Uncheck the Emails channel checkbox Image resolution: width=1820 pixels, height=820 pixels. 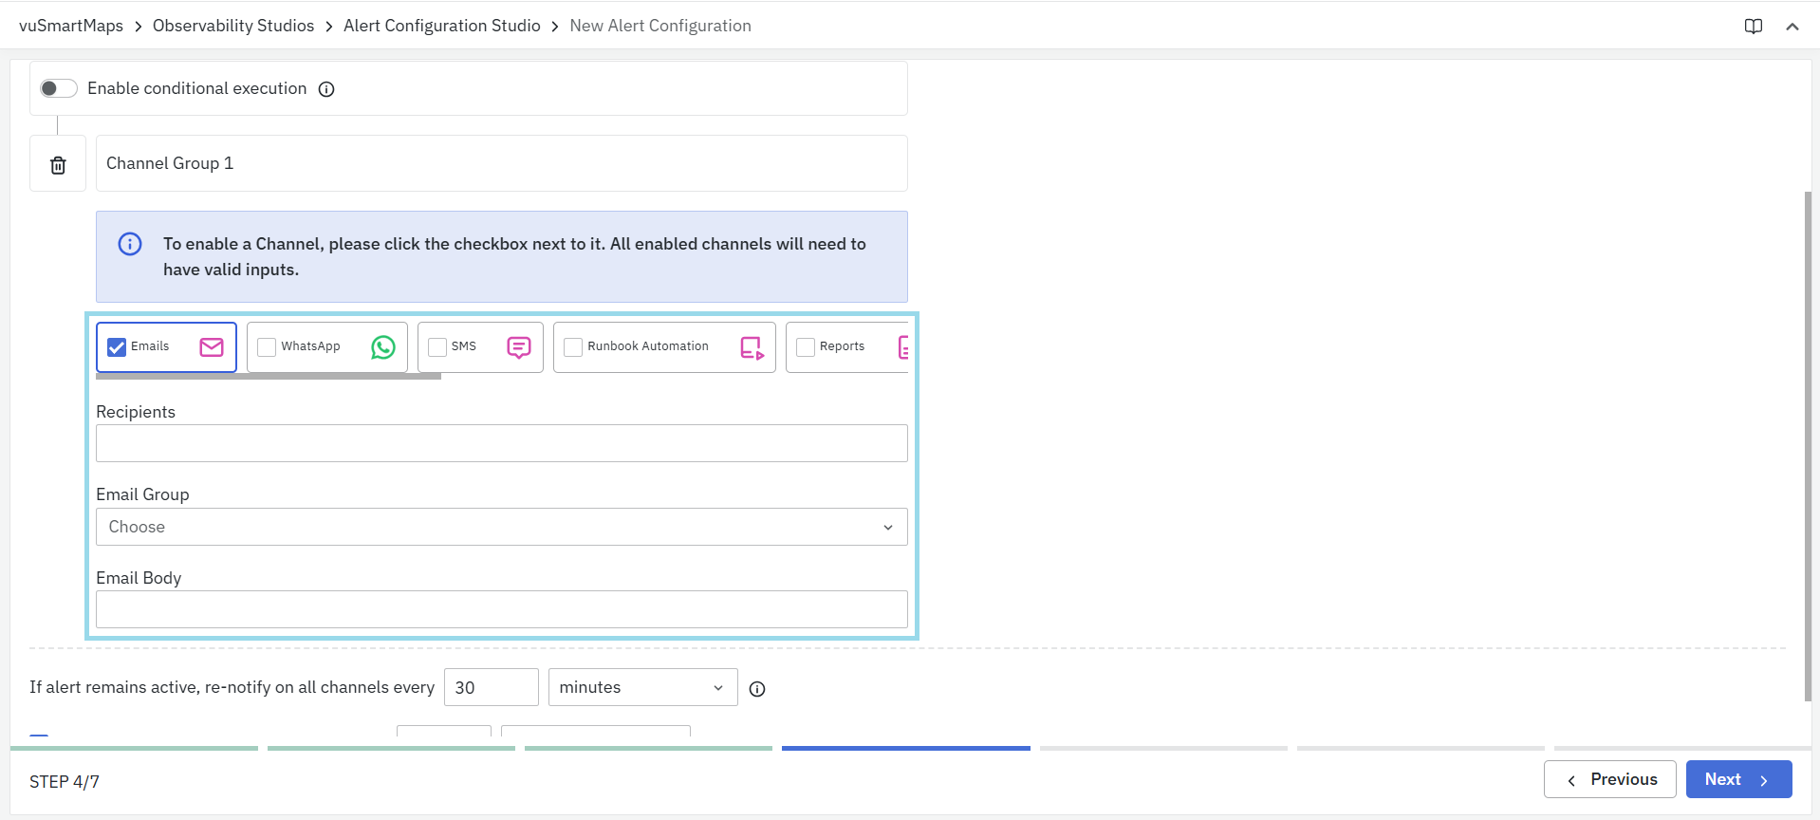pyautogui.click(x=117, y=347)
